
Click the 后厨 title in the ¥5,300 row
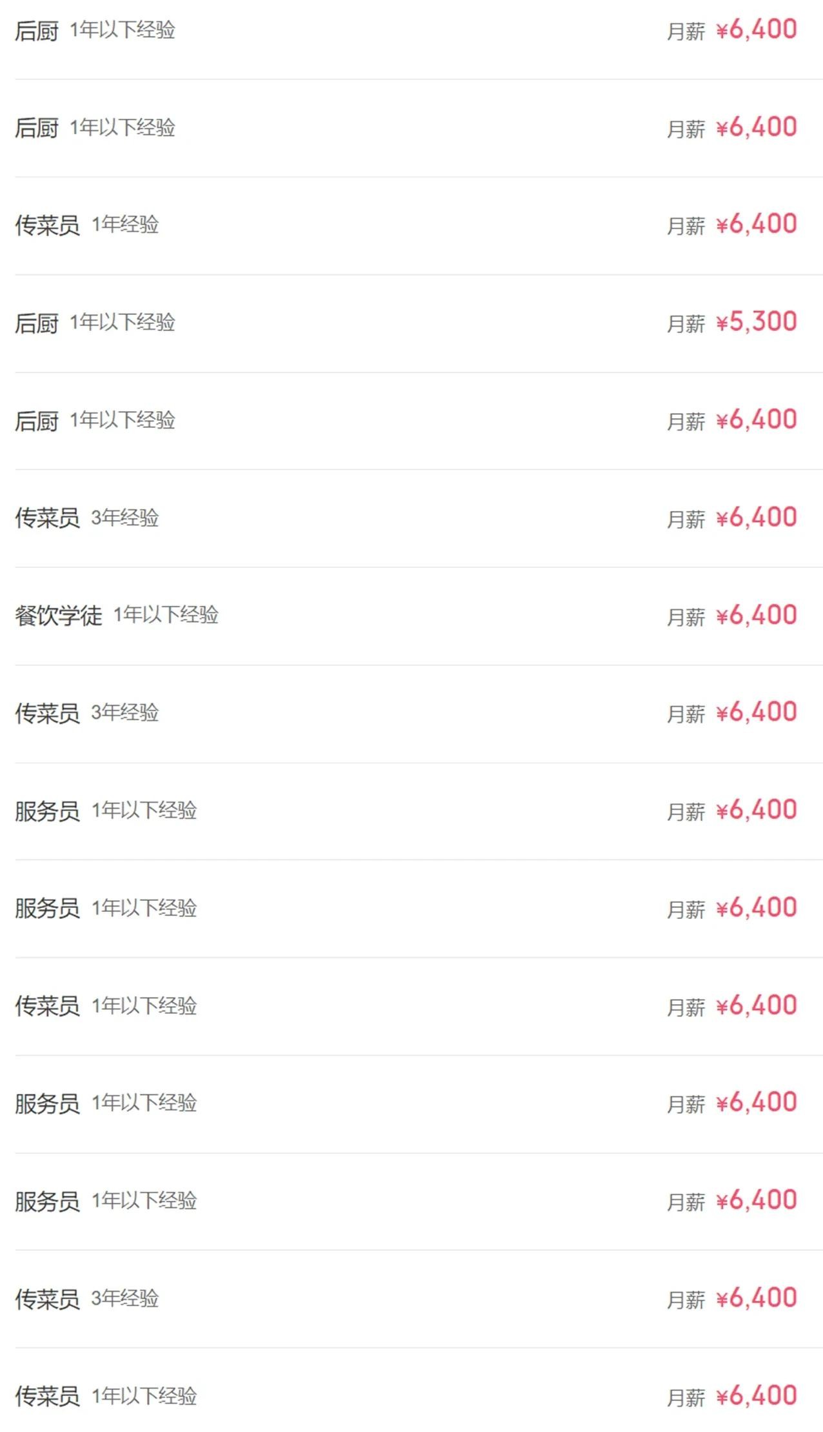point(37,323)
